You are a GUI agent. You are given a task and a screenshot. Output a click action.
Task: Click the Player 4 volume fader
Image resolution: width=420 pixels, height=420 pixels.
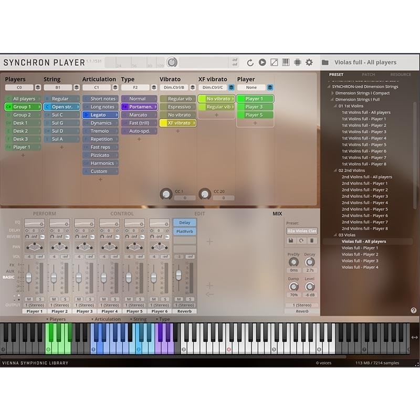coord(104,277)
